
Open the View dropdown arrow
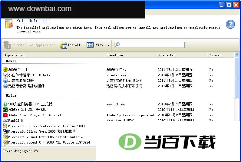click(x=108, y=45)
